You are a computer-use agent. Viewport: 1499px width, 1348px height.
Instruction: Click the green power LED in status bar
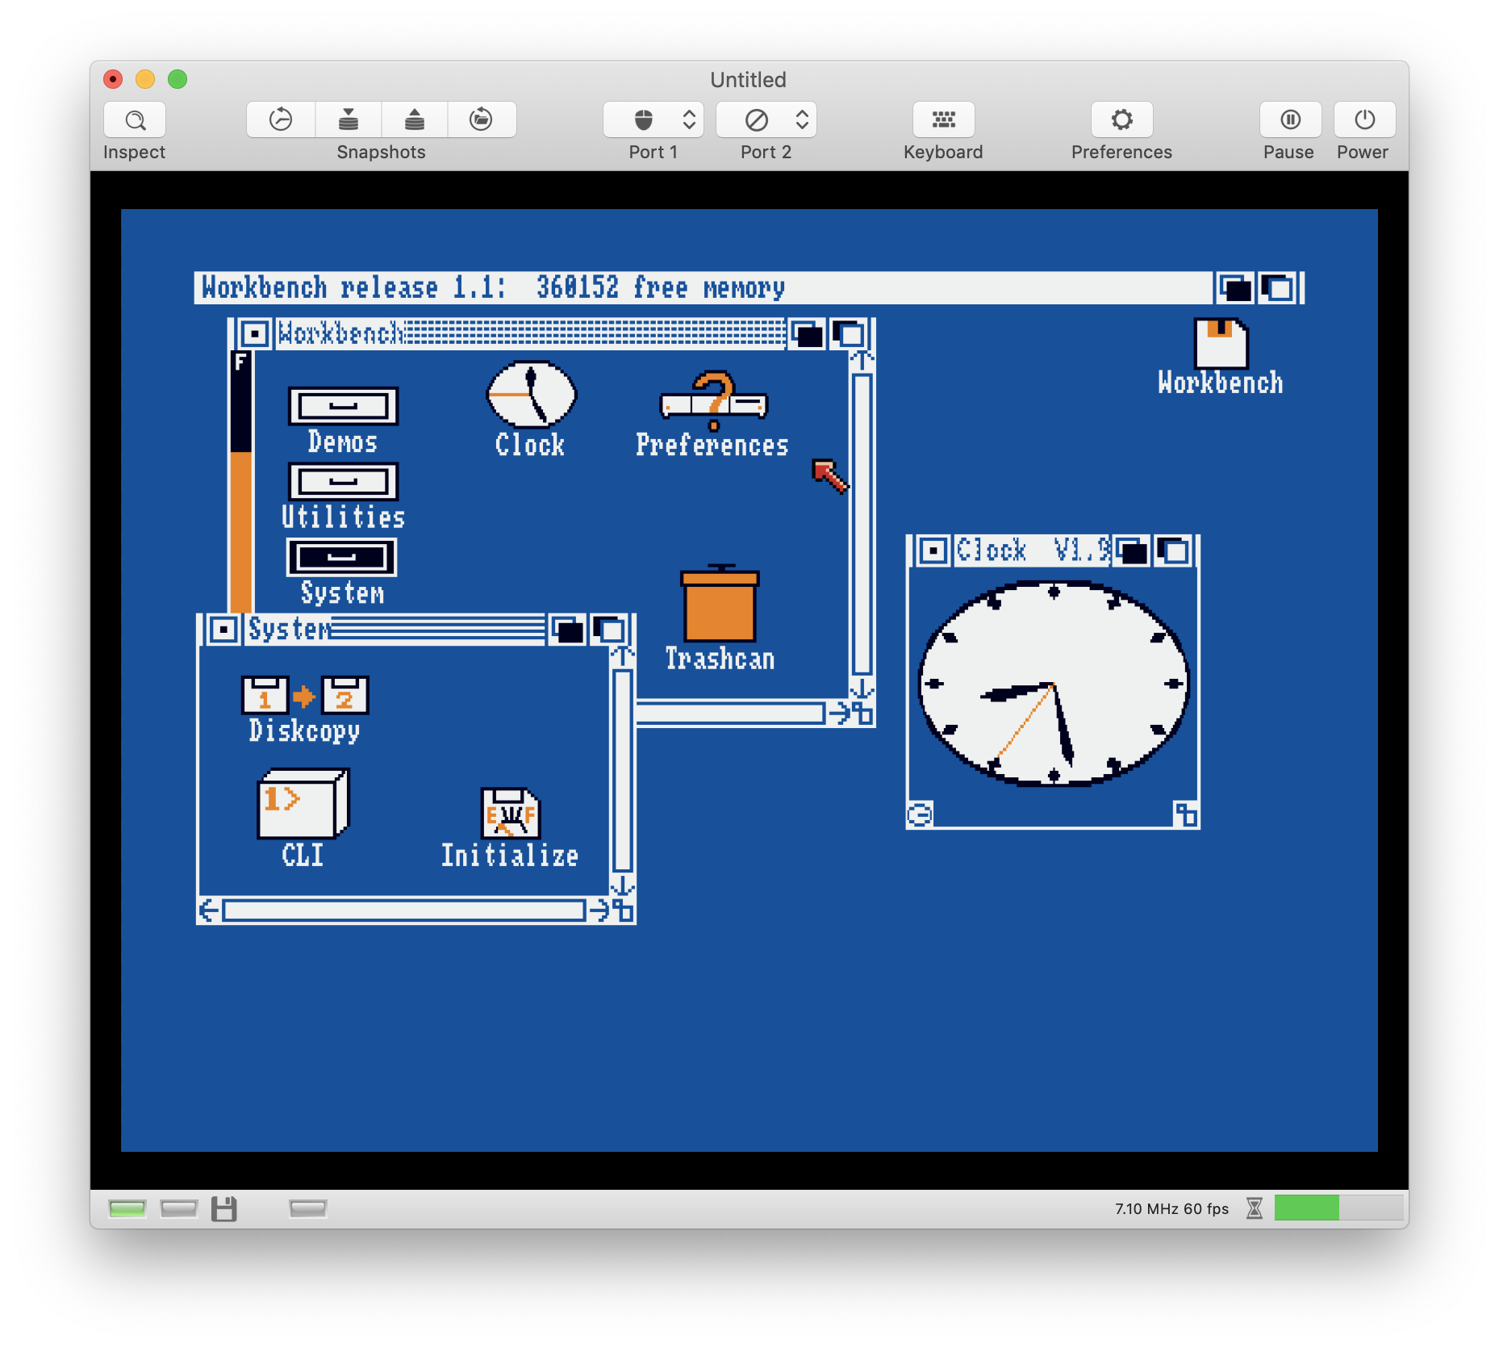pos(127,1208)
